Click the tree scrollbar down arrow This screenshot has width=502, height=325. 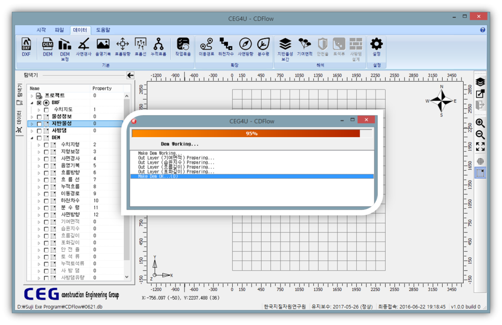pyautogui.click(x=127, y=277)
